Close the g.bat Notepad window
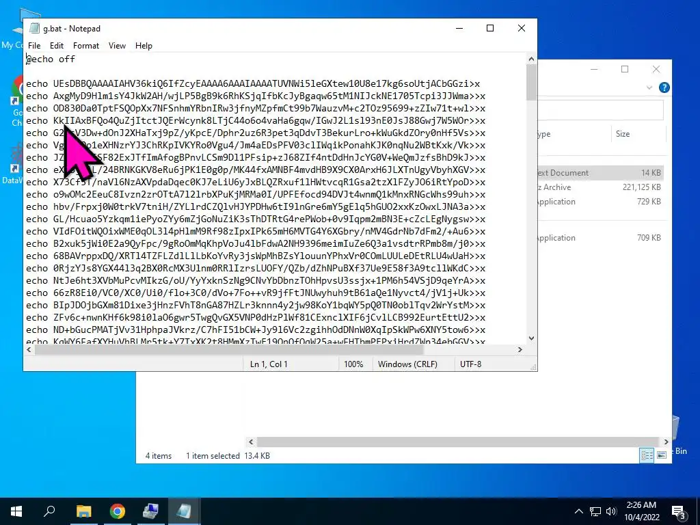 pos(522,28)
